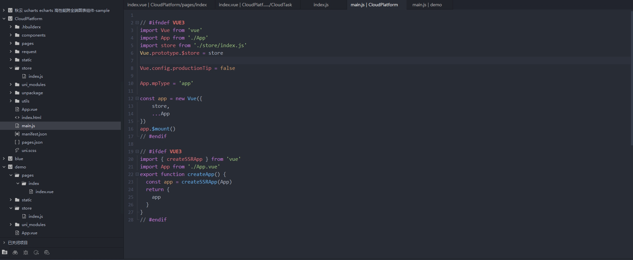
Task: Click the uni.scss stylesheet icon
Action: pyautogui.click(x=17, y=150)
